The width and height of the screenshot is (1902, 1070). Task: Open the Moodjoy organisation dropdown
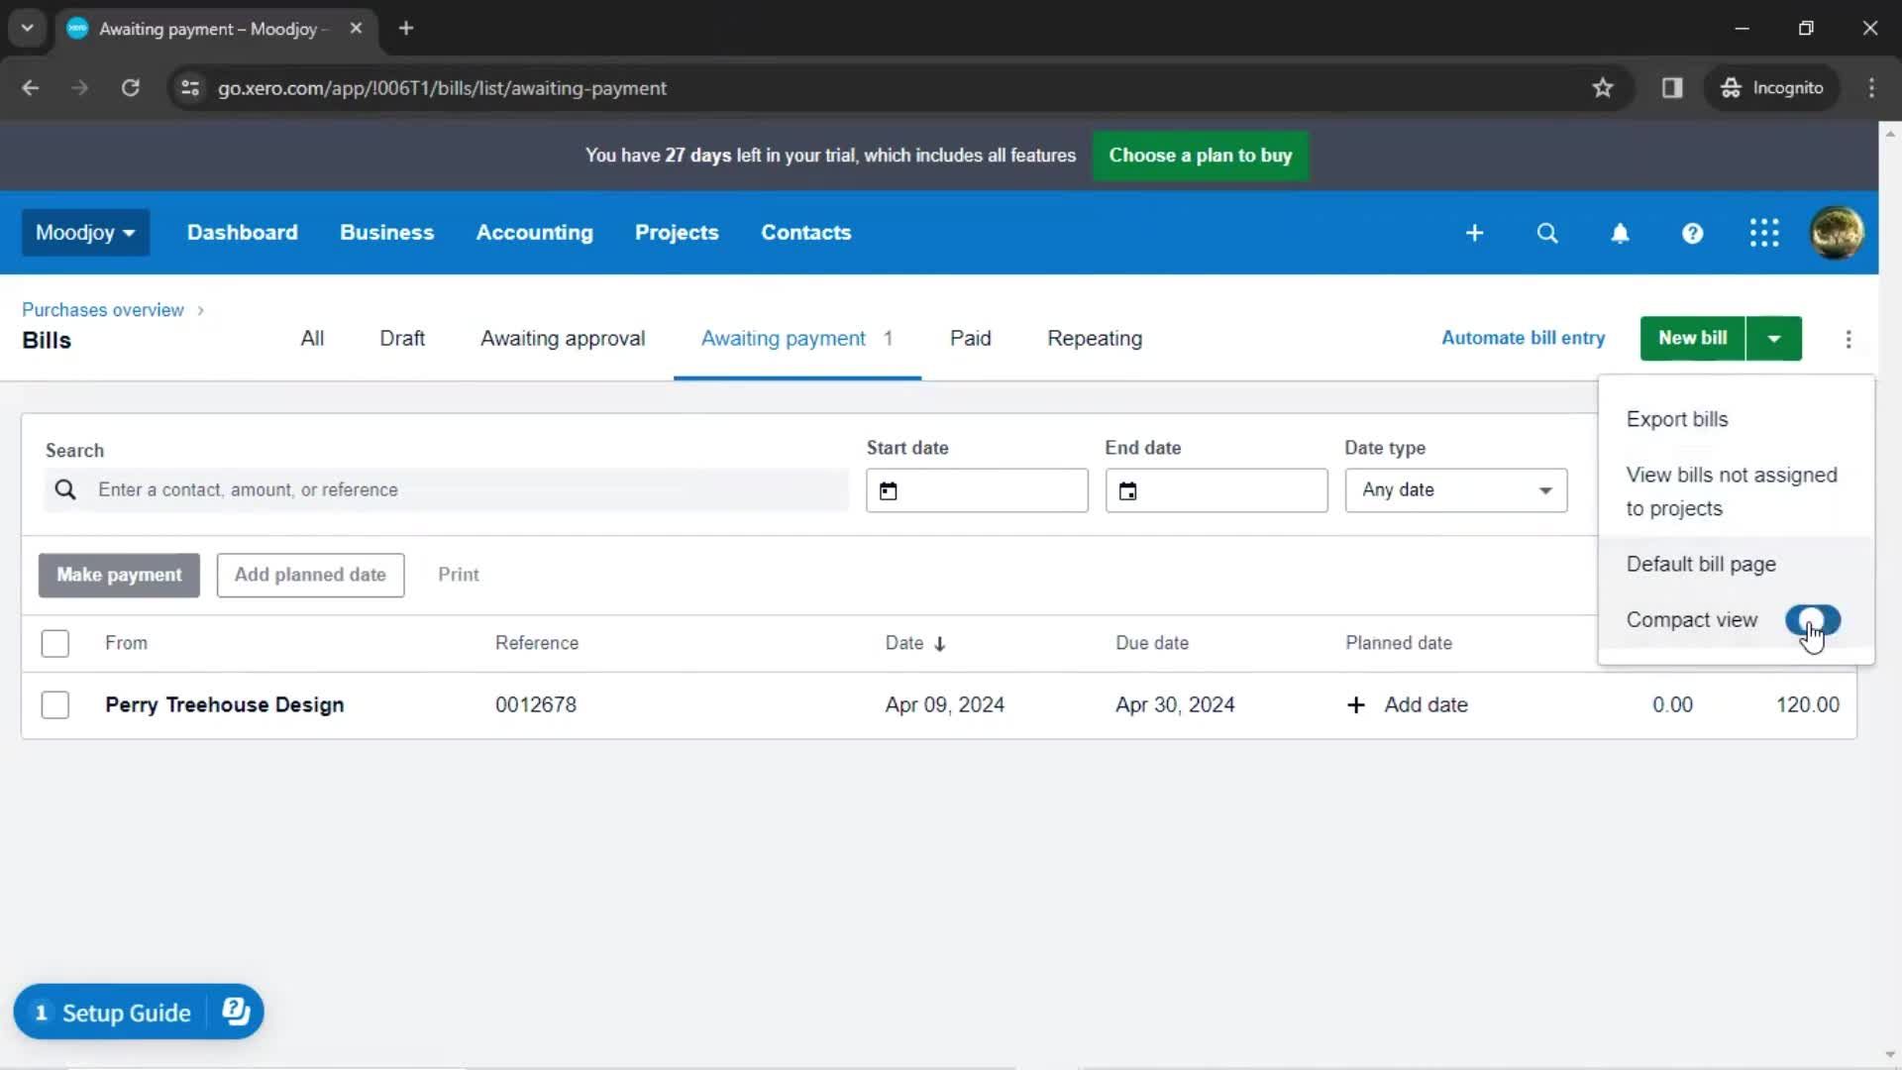click(85, 233)
